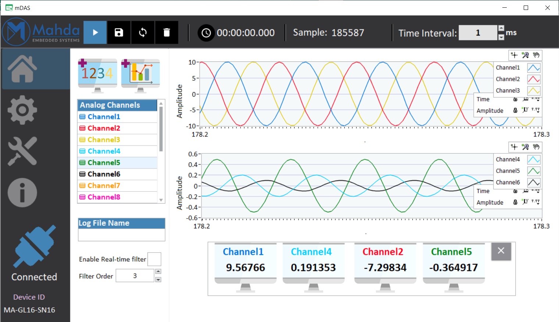Select cursor crosshair tool on top graph
The image size is (559, 322).
pos(514,55)
